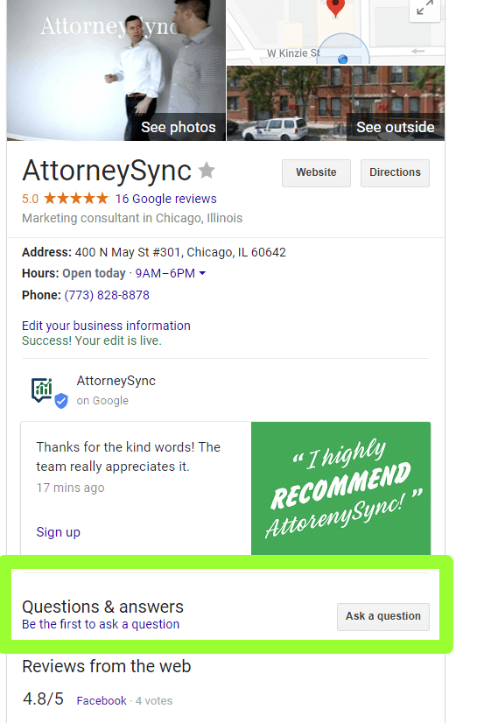Click the red map location pin
This screenshot has width=477, height=723.
click(335, 7)
